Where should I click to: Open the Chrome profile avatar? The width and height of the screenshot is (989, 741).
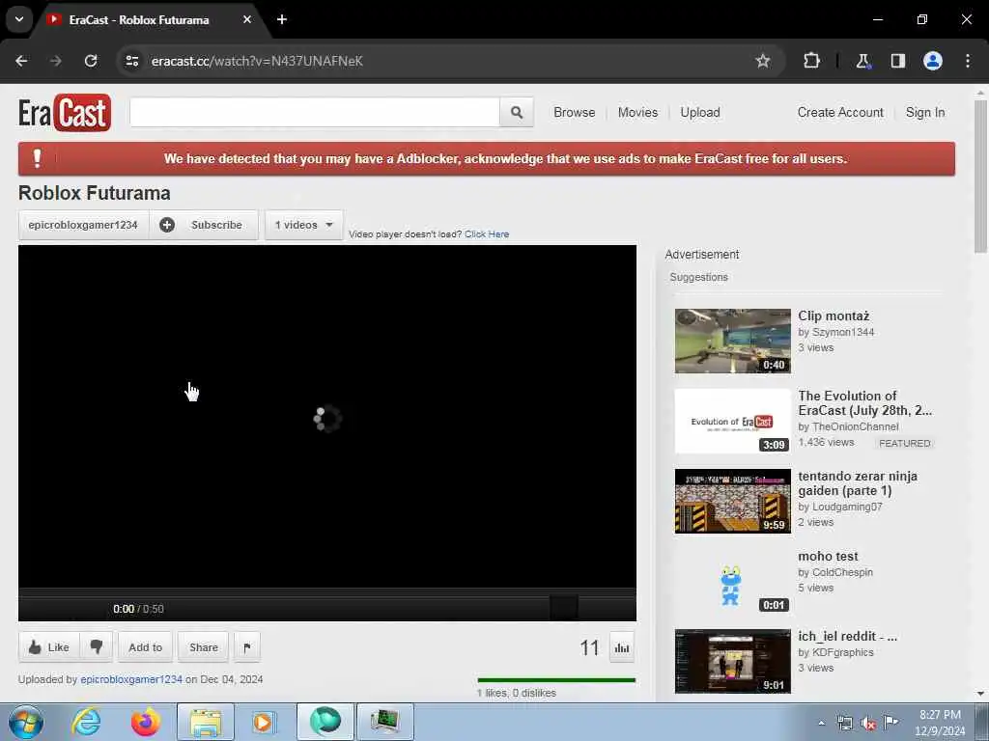coord(933,61)
